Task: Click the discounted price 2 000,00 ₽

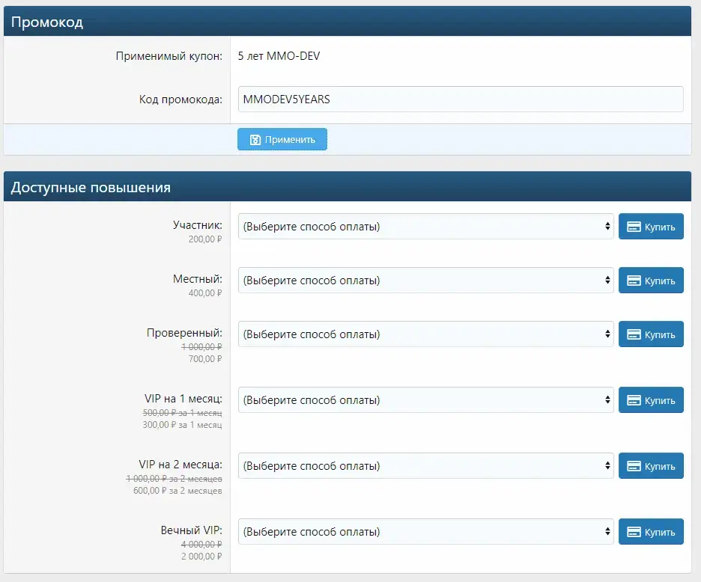Action: (x=201, y=556)
